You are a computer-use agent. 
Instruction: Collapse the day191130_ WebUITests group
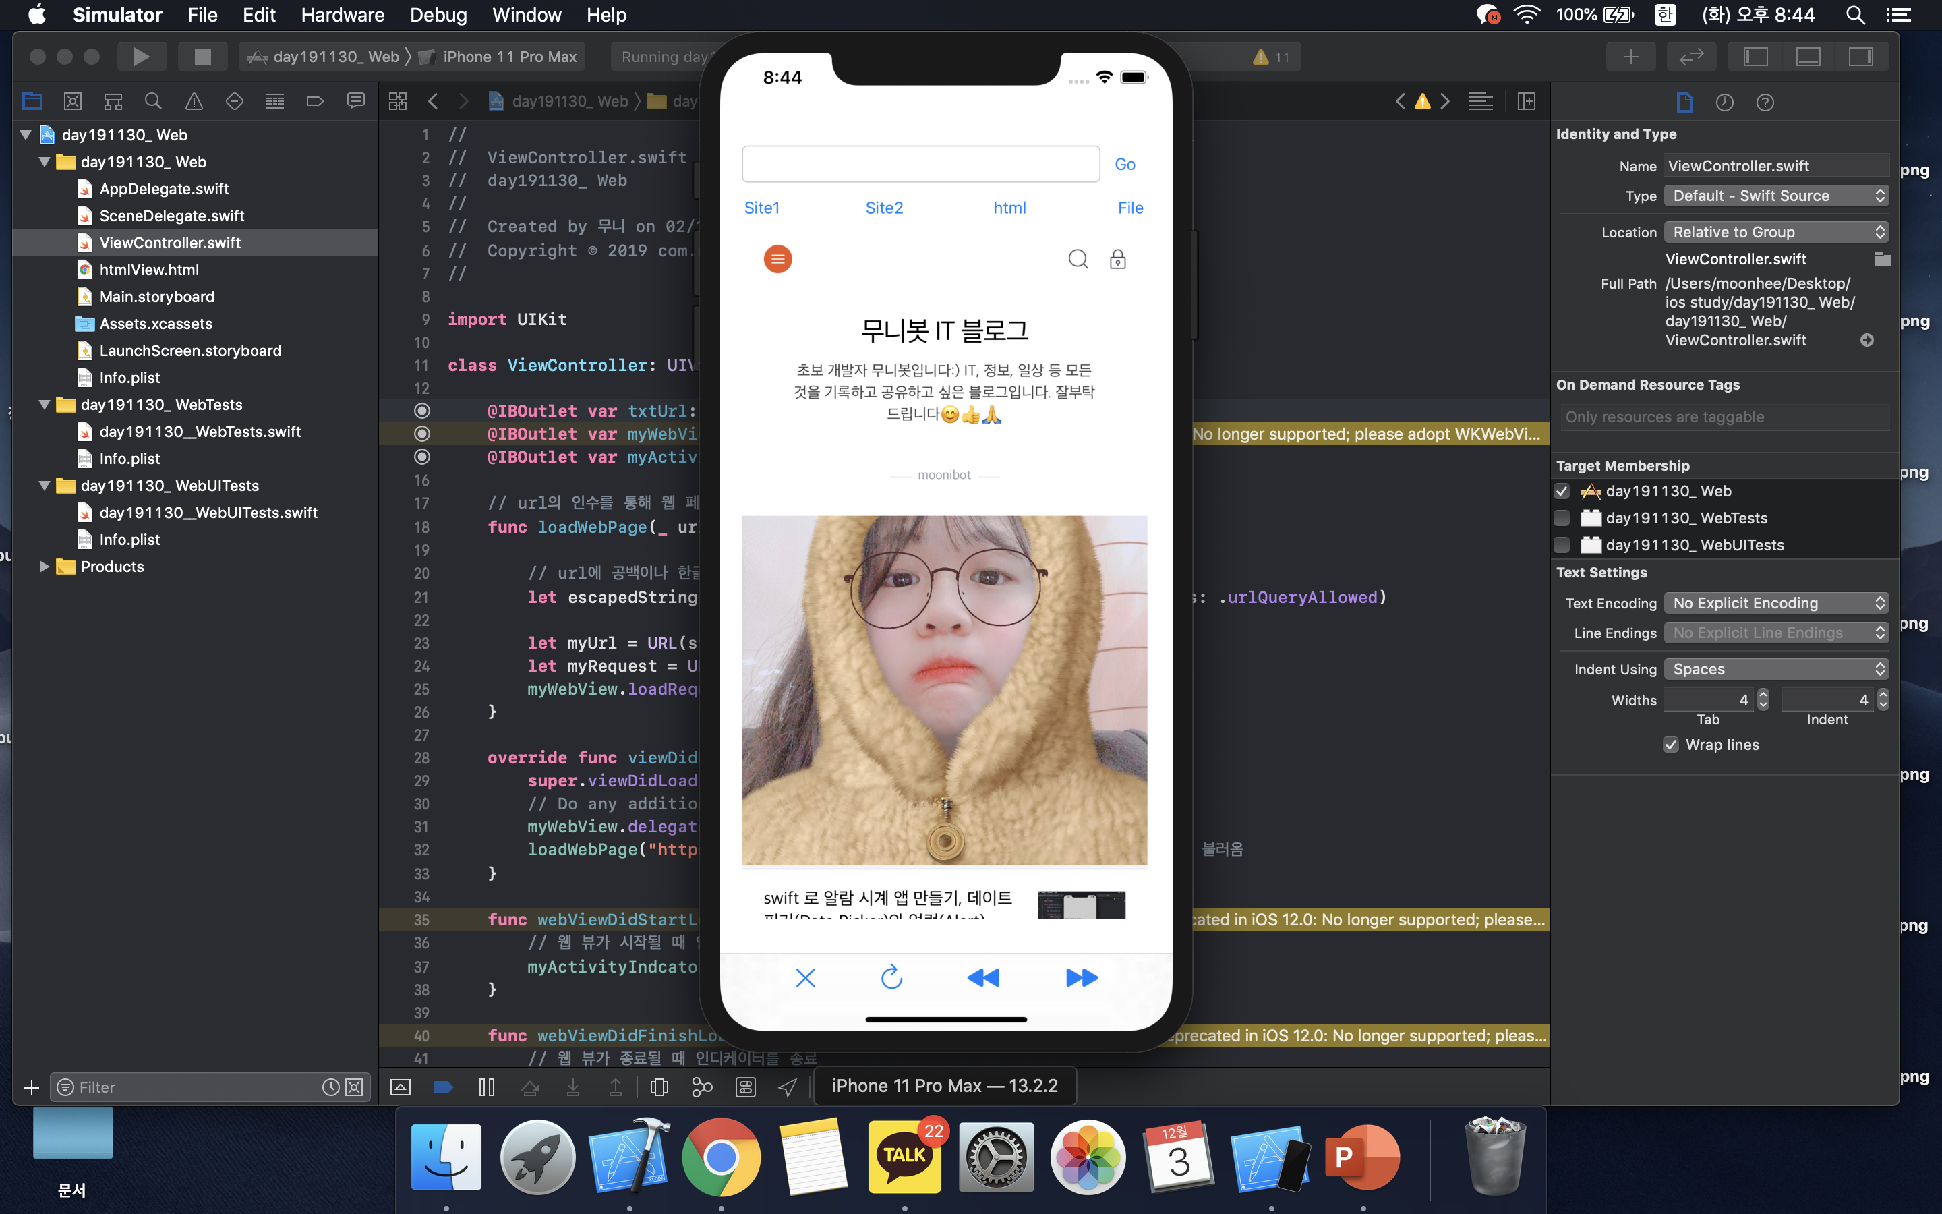point(44,486)
